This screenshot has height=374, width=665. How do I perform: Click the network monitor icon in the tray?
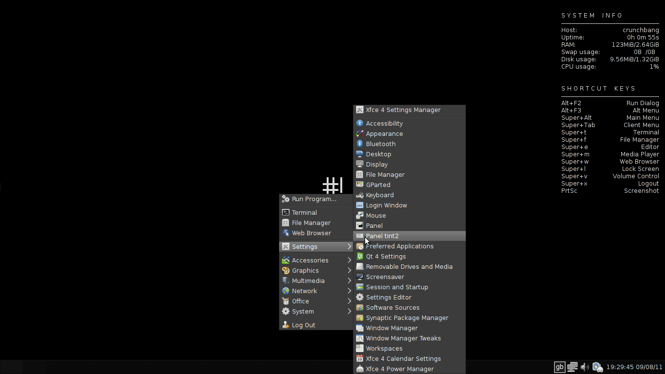coord(572,367)
